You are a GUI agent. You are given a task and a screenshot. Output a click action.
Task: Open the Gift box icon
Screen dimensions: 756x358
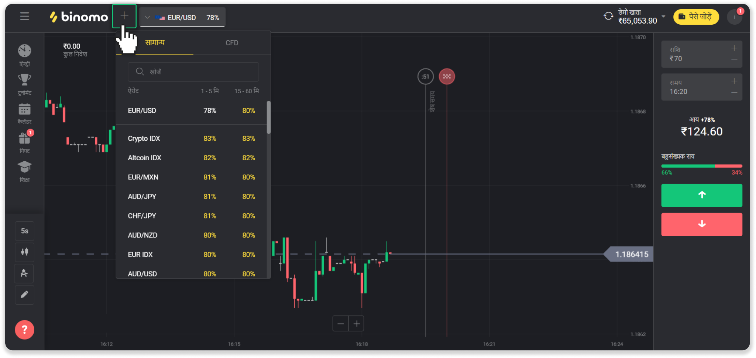pos(24,138)
